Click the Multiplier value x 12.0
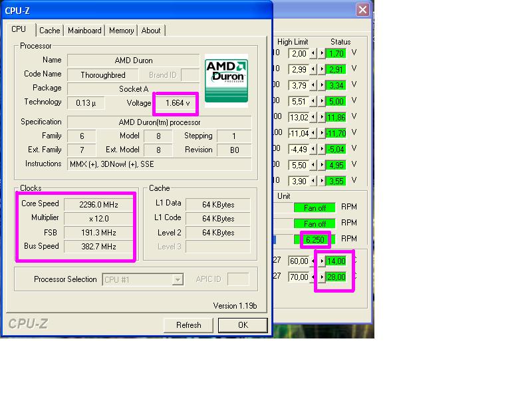The image size is (532, 399). point(98,219)
